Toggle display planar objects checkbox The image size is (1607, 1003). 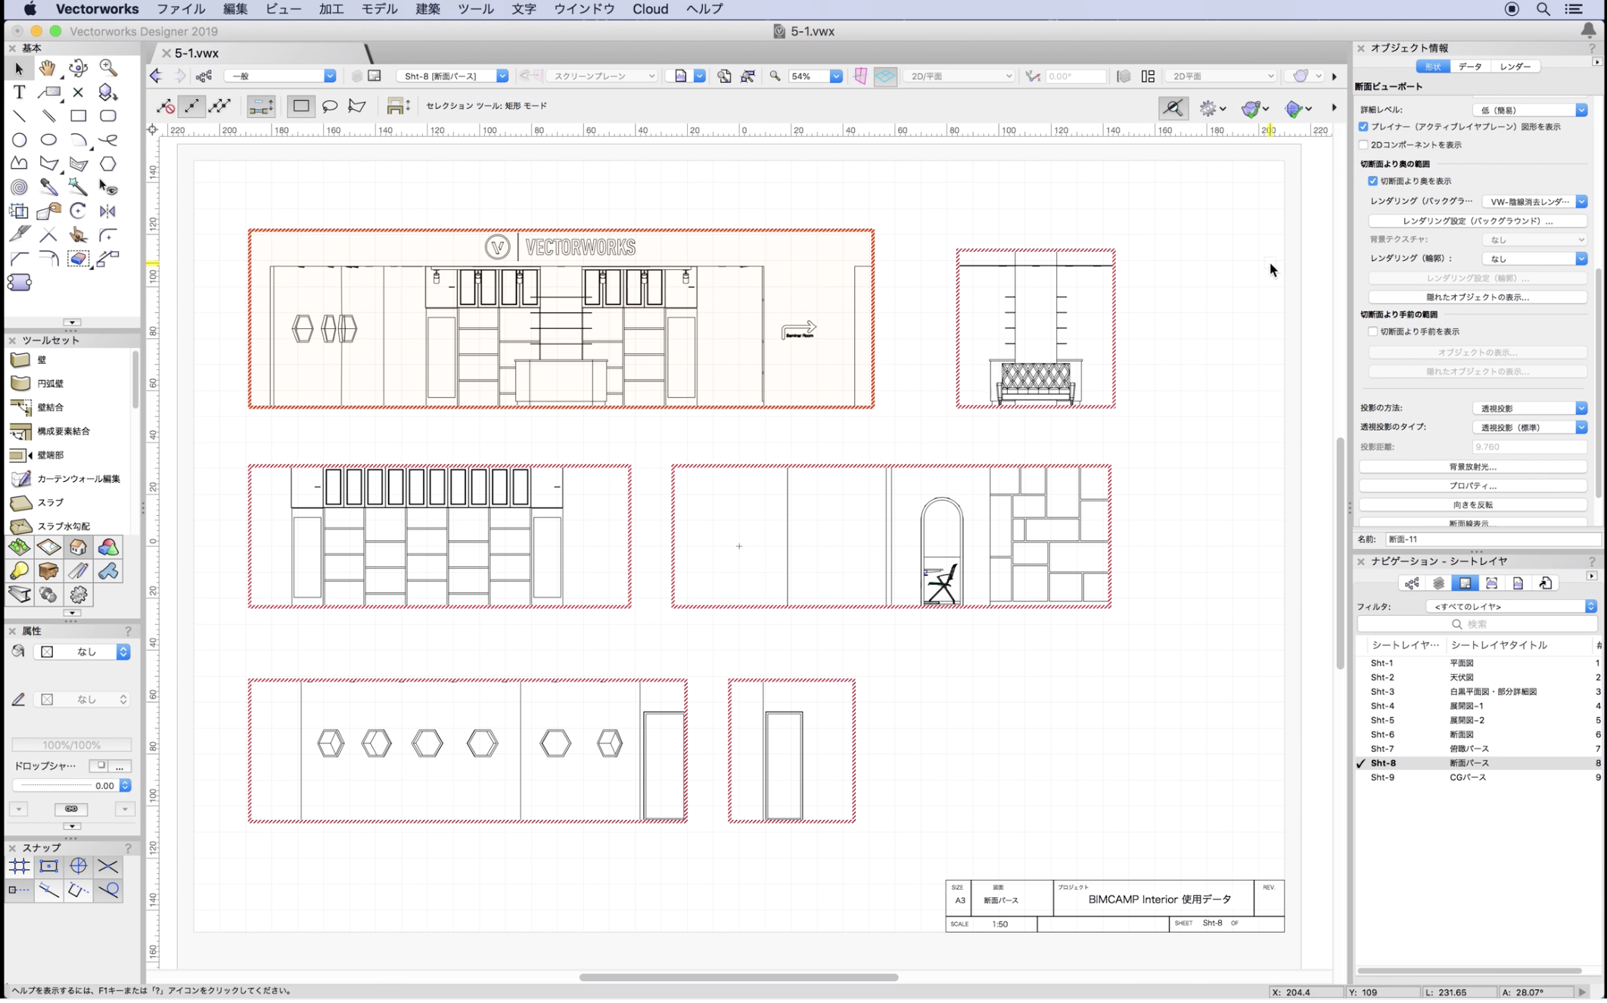[x=1363, y=127]
